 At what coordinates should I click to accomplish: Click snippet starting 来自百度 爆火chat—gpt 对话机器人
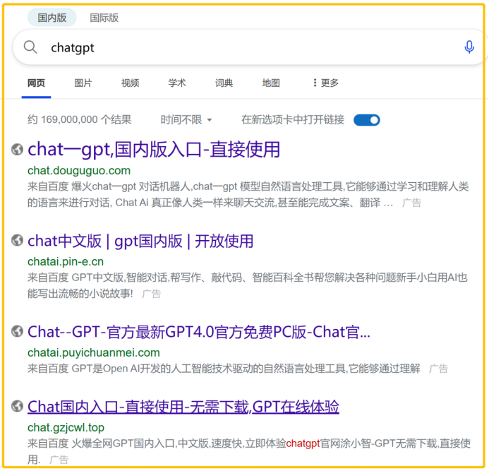(x=248, y=195)
